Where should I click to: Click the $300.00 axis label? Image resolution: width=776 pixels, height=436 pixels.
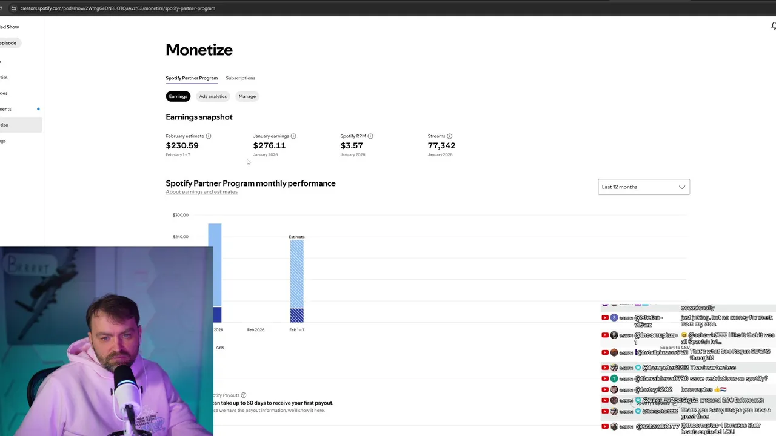pos(181,215)
